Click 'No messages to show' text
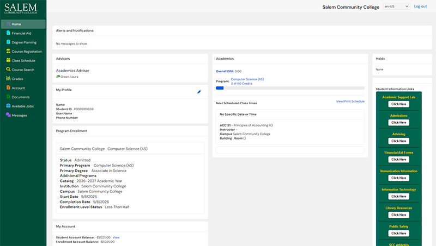 71,44
